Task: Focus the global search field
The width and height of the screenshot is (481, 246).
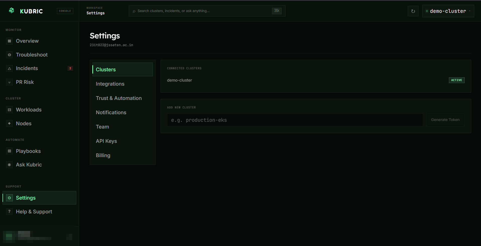Action: point(207,11)
